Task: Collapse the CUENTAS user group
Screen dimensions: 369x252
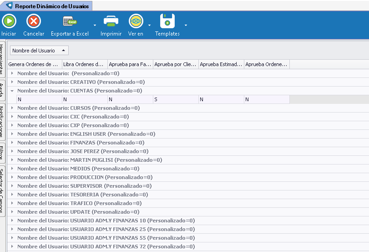Action: [12, 91]
